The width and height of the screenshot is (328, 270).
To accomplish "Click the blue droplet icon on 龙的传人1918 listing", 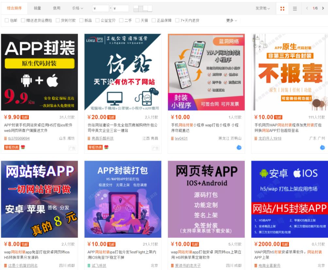I will 322,148.
